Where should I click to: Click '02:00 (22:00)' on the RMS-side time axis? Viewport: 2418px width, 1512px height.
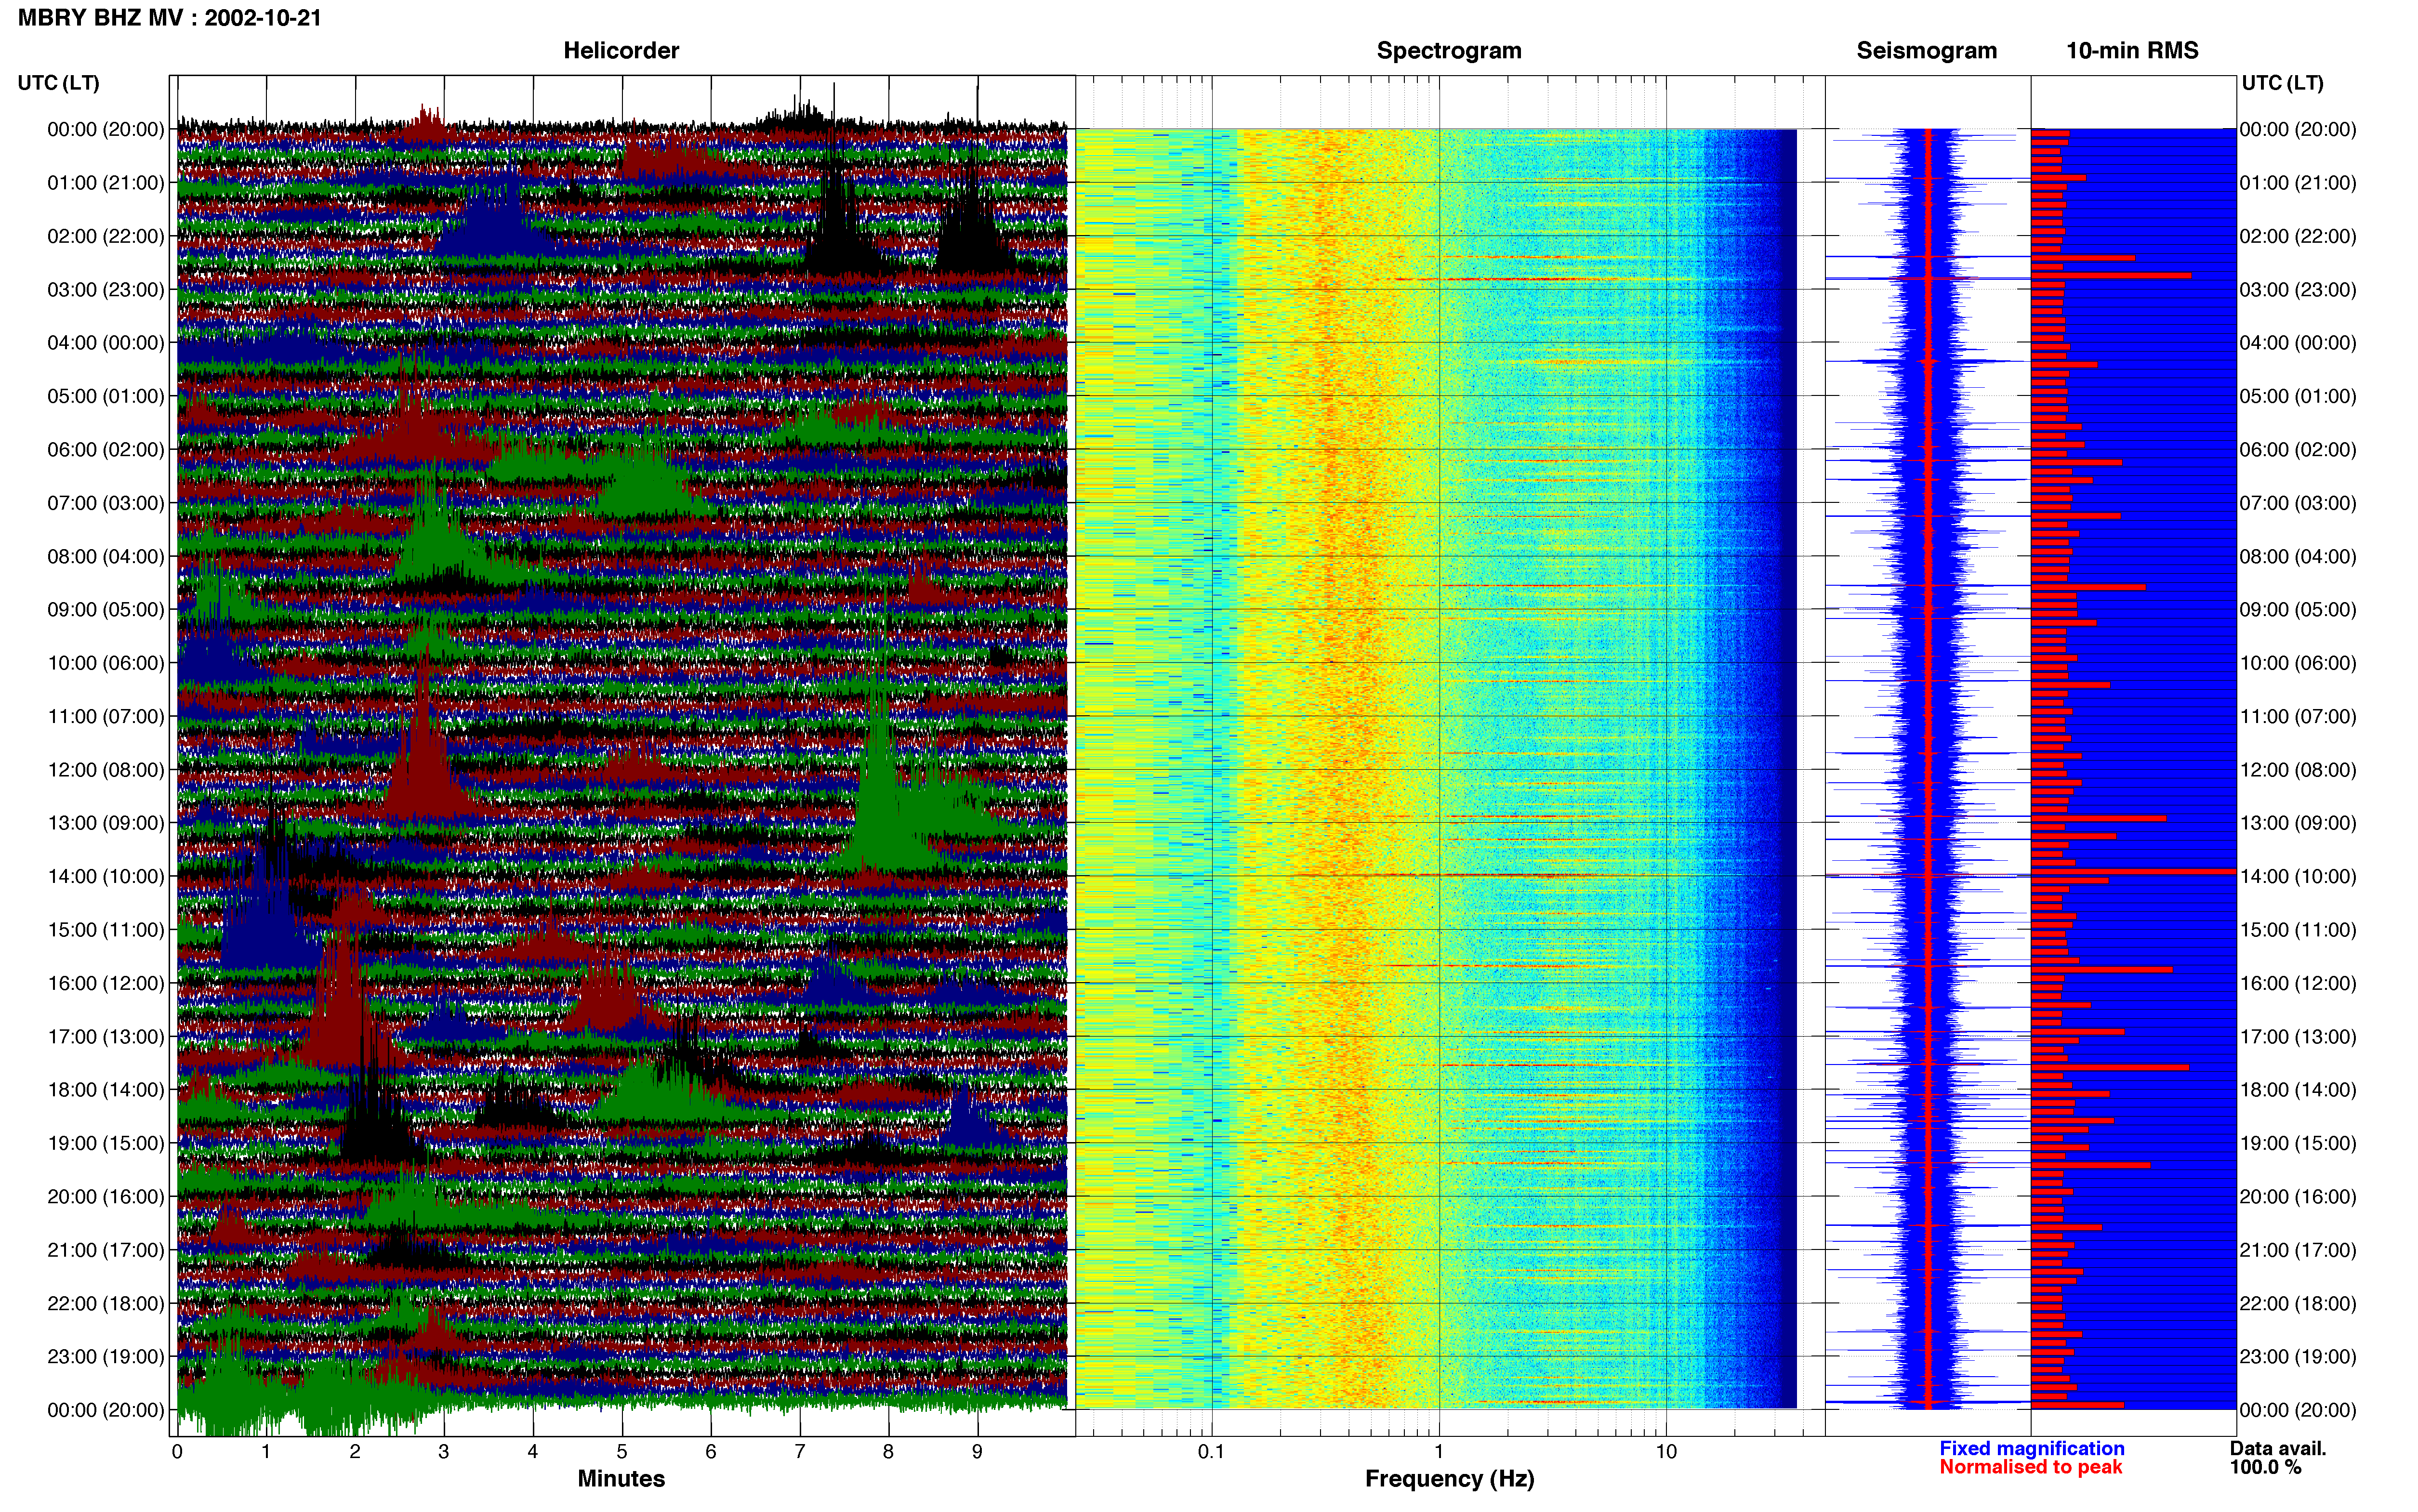click(2298, 236)
